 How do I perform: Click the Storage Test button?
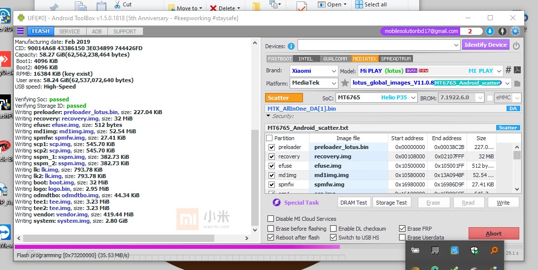point(391,203)
